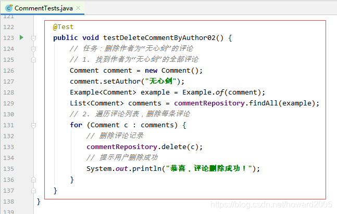Click commentRepository on the delete line

pyautogui.click(x=122, y=147)
